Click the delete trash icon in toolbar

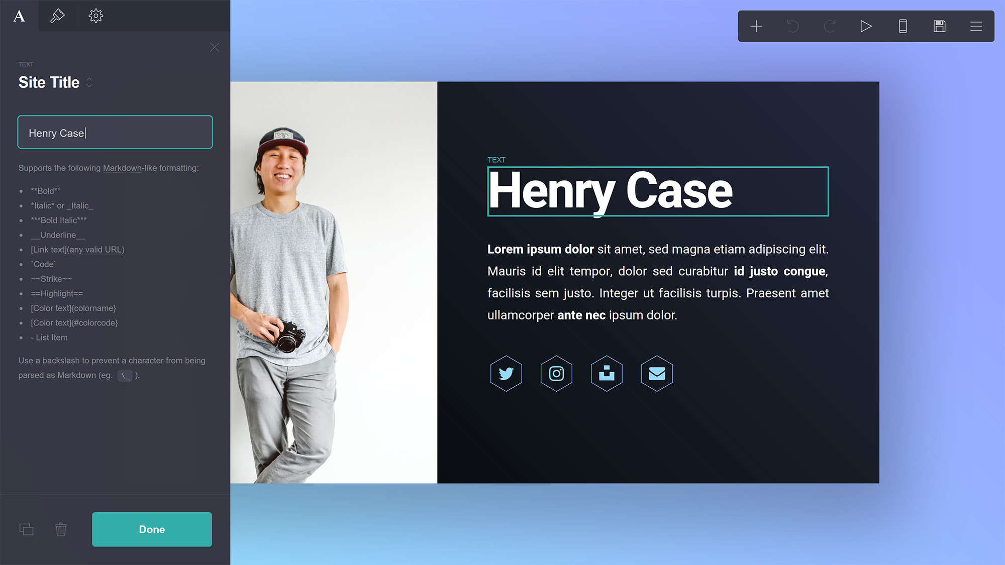tap(61, 530)
